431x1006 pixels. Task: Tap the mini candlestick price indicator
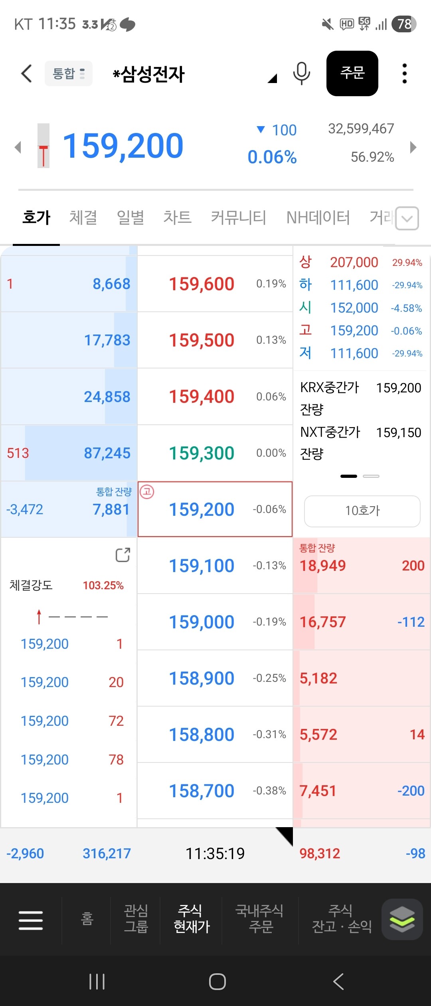[x=43, y=146]
